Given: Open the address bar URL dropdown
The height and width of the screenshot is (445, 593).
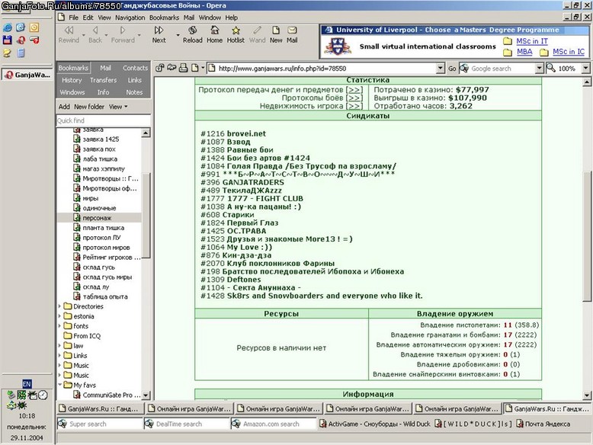Looking at the screenshot, I should (441, 69).
